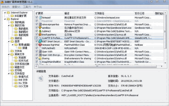Screen dimensions: 169x106
Task: Select the OCX 文件 tree item
Action: click(23, 86)
